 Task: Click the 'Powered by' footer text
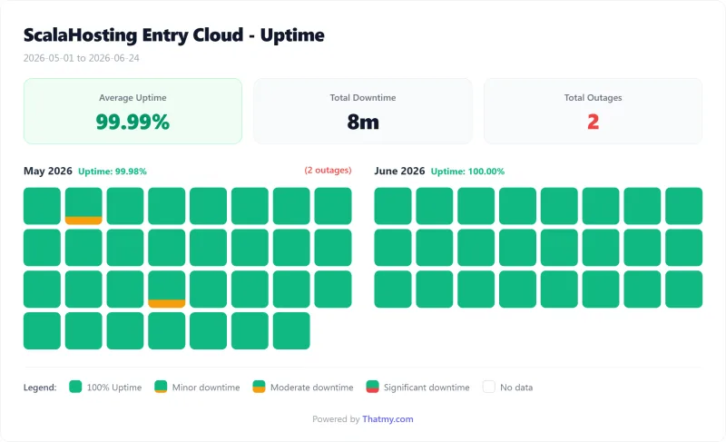click(x=336, y=419)
